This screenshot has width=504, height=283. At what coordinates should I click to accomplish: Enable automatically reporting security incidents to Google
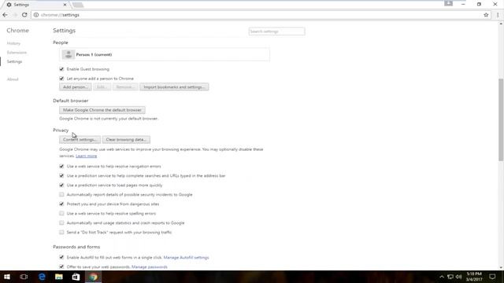point(61,194)
